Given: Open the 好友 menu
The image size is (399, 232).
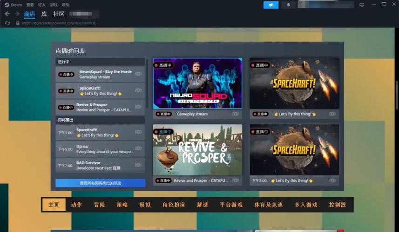Looking at the screenshot, I should point(42,5).
